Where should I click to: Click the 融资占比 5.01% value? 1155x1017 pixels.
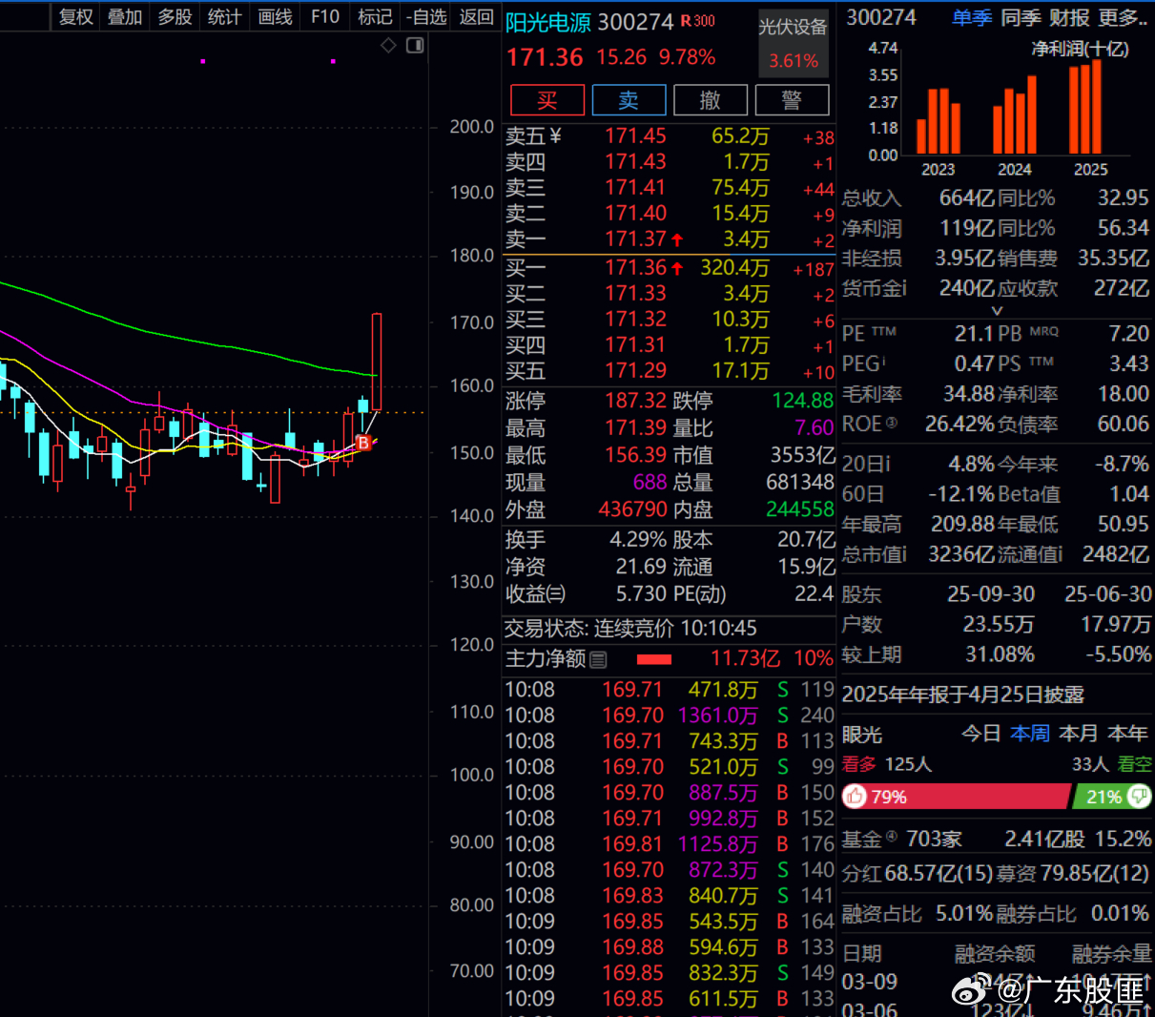point(964,914)
